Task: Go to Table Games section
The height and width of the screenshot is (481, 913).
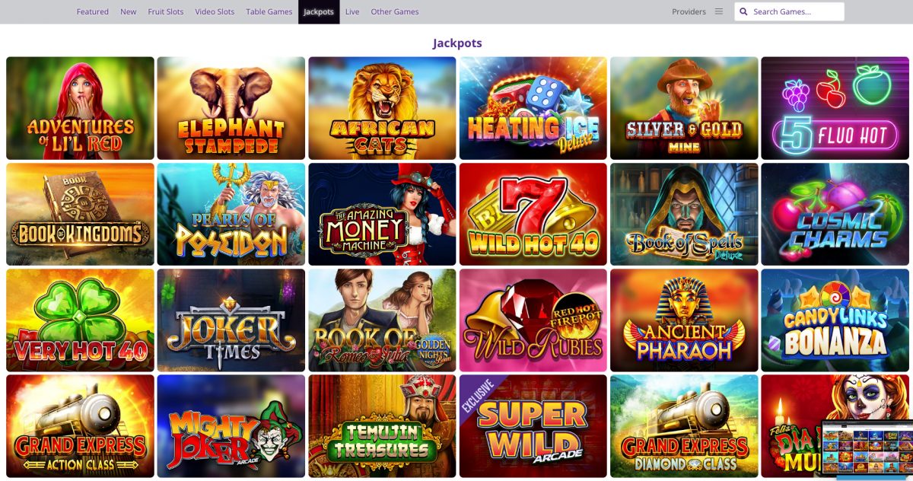Action: click(269, 11)
